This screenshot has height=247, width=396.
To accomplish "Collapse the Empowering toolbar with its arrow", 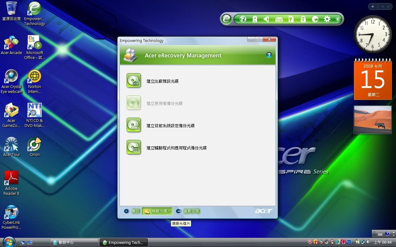I will 338,19.
